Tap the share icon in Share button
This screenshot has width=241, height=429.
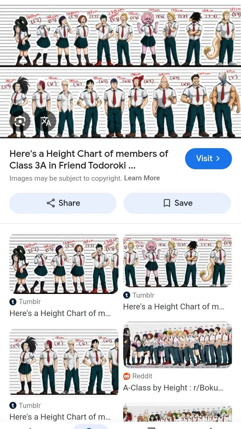coord(51,203)
